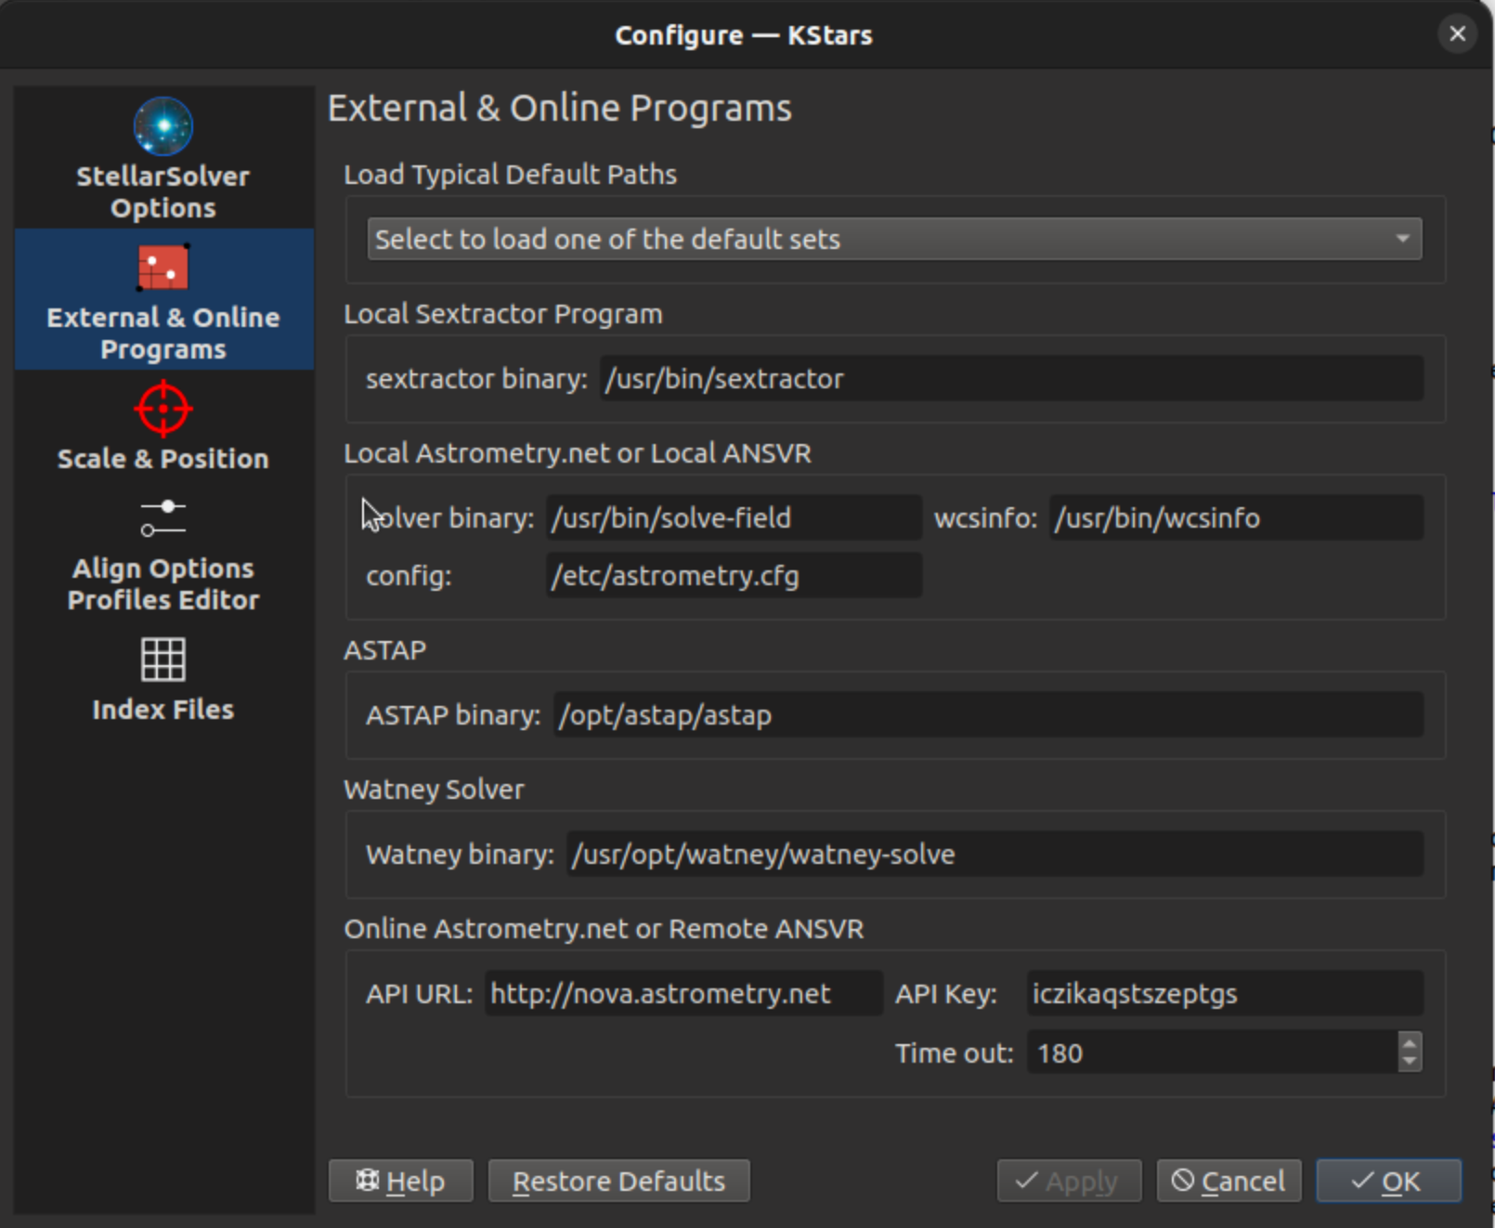
Task: Close the Configure dialog window
Action: click(1457, 34)
